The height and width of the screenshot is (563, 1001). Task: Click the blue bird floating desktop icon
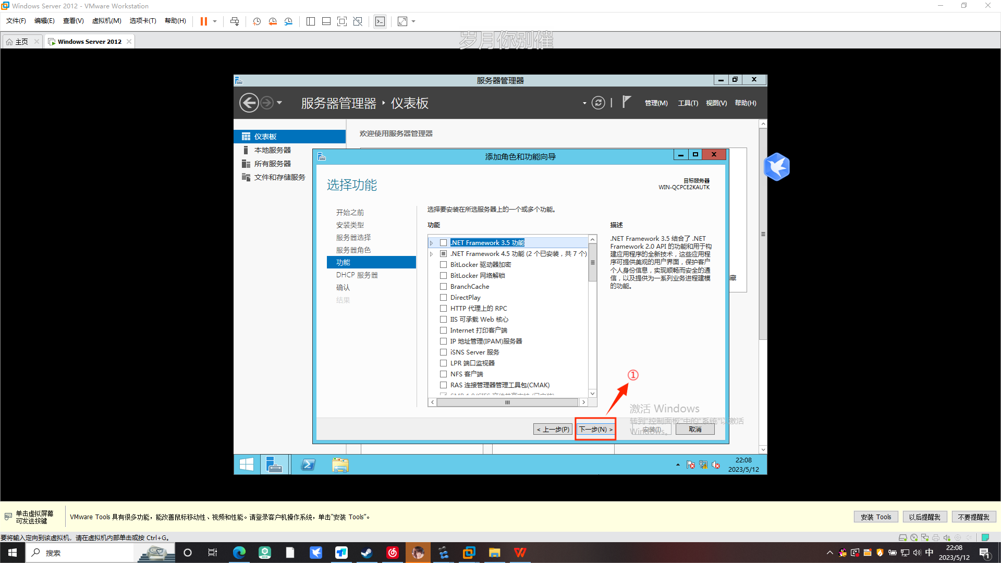777,167
